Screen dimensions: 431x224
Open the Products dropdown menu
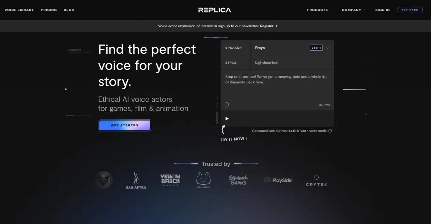(x=319, y=10)
